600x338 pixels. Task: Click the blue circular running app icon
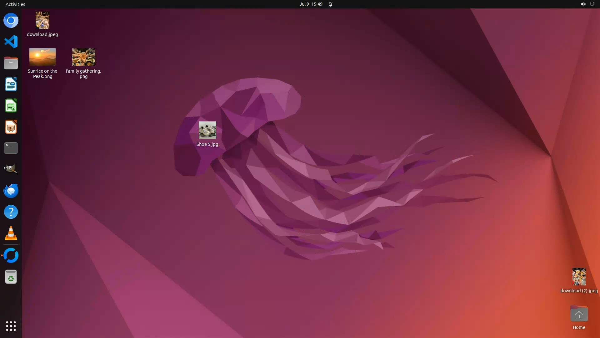click(11, 255)
